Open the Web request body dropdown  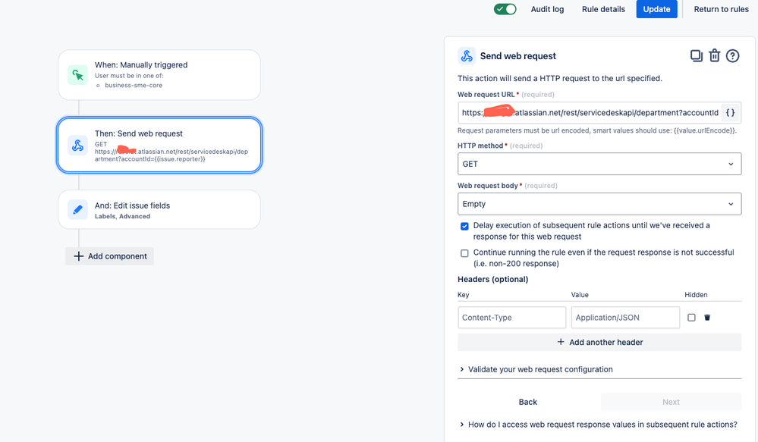tap(599, 204)
